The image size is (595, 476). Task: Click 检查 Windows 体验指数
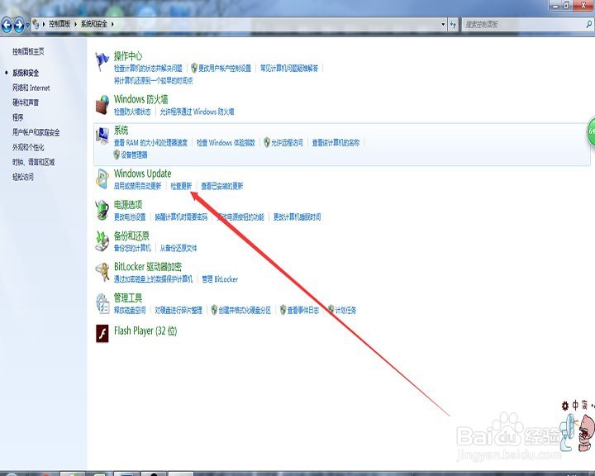(x=226, y=143)
